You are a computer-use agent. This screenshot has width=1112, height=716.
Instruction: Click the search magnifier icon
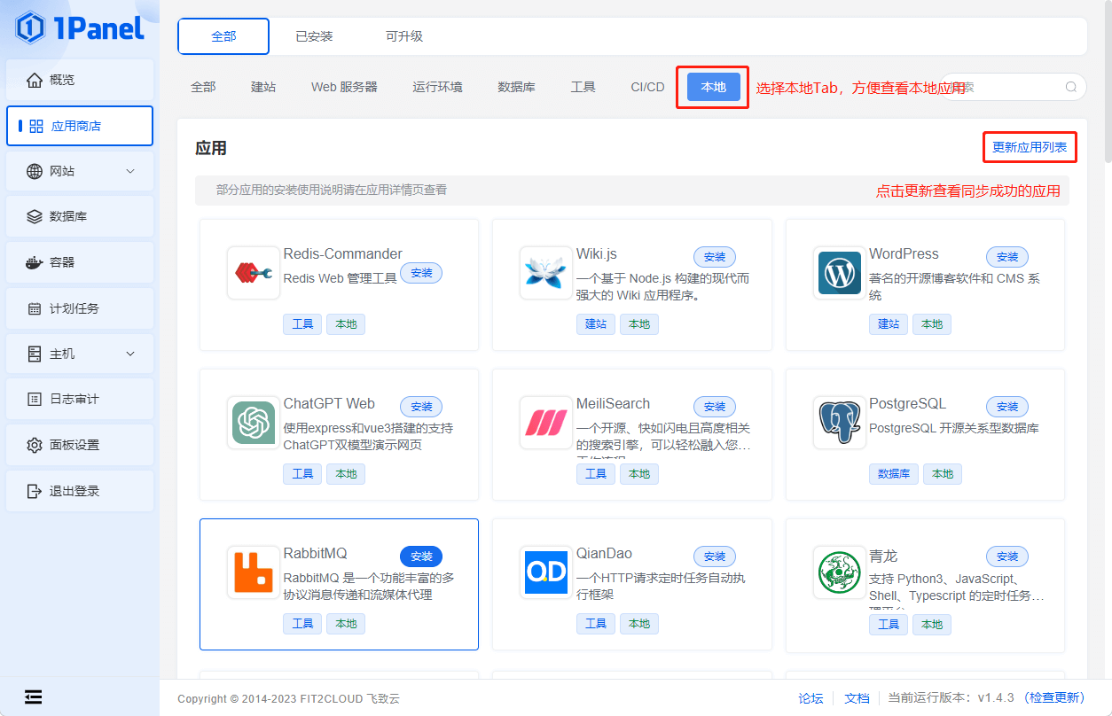(x=1071, y=87)
